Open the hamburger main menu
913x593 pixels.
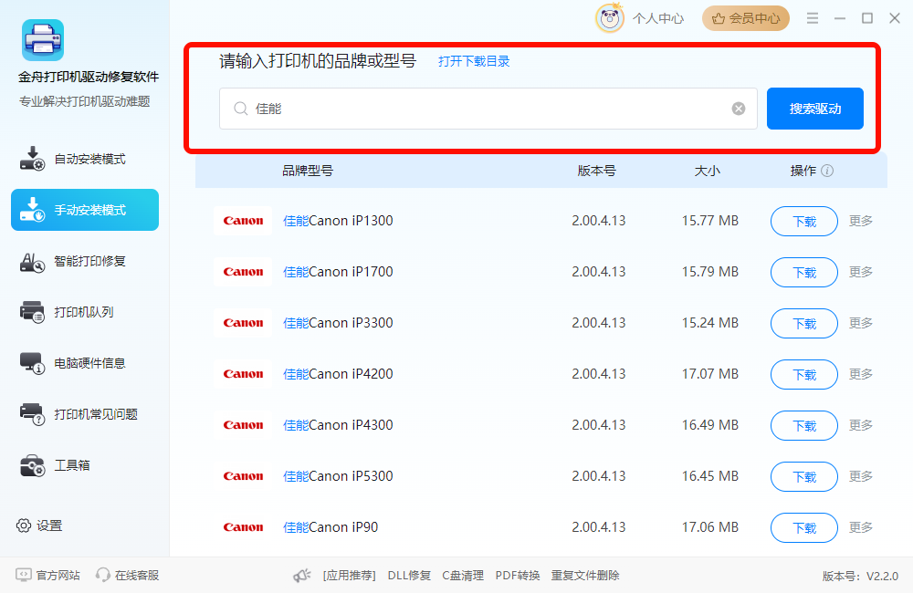click(x=813, y=18)
